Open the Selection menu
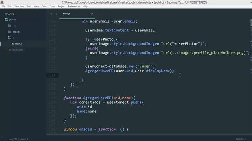This screenshot has height=141, width=252. pos(19,6)
